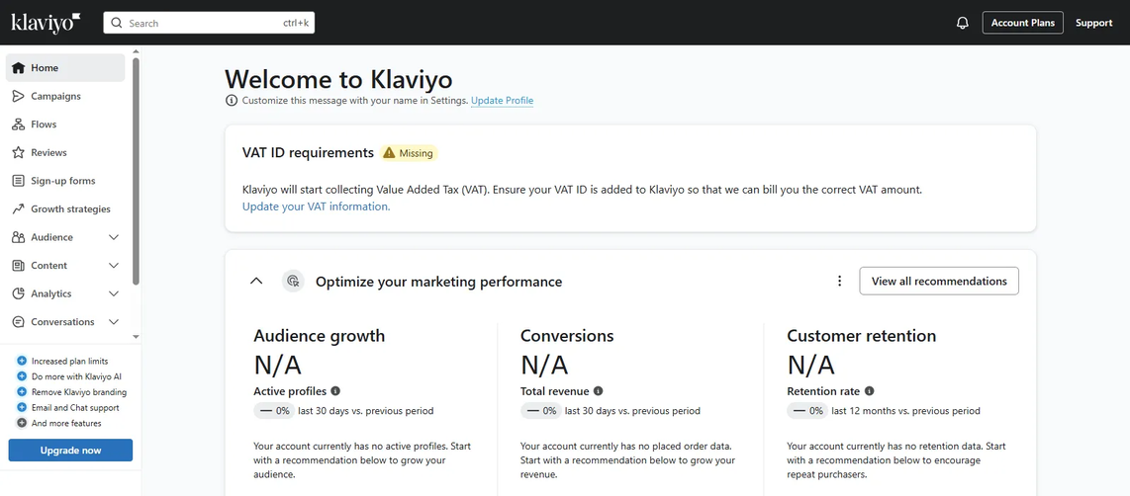Click plus icon beside Increased plan limits
The image size is (1130, 496).
point(22,361)
